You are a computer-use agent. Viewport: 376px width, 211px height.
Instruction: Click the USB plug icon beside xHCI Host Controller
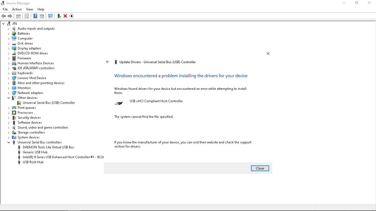pos(119,104)
